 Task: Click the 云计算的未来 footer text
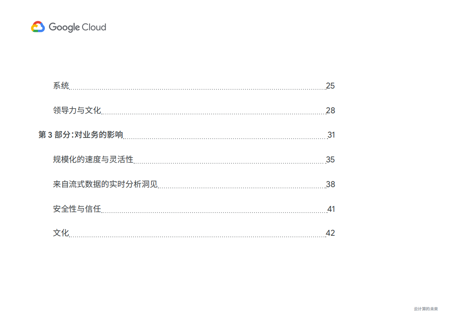(x=426, y=309)
